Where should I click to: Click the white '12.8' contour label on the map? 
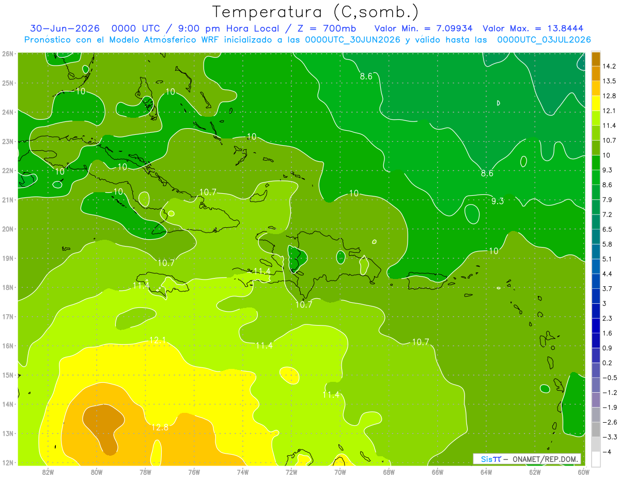160,427
